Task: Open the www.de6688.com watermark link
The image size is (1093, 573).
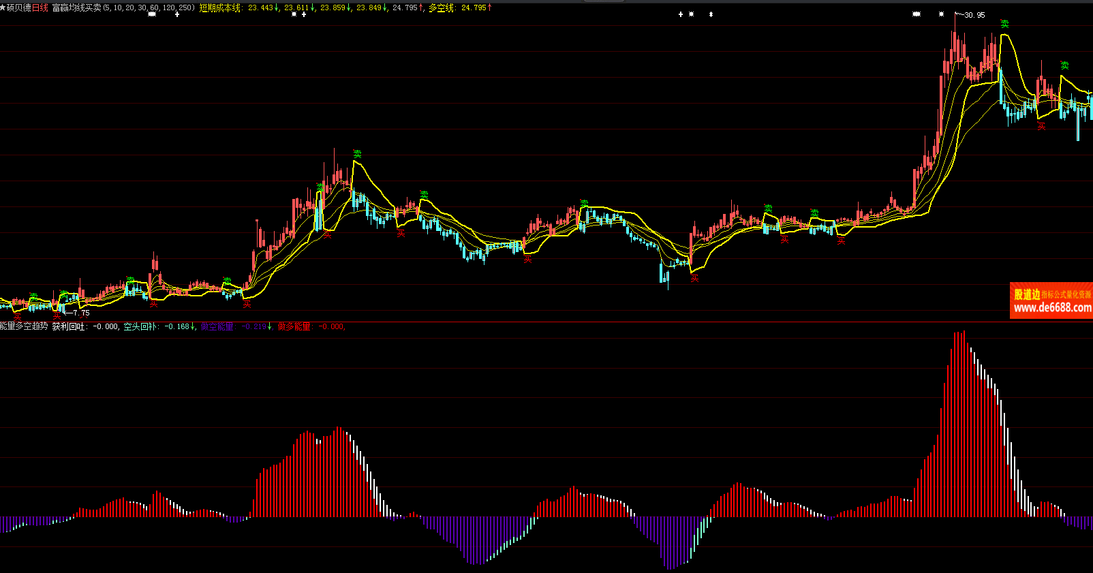Action: point(1051,308)
